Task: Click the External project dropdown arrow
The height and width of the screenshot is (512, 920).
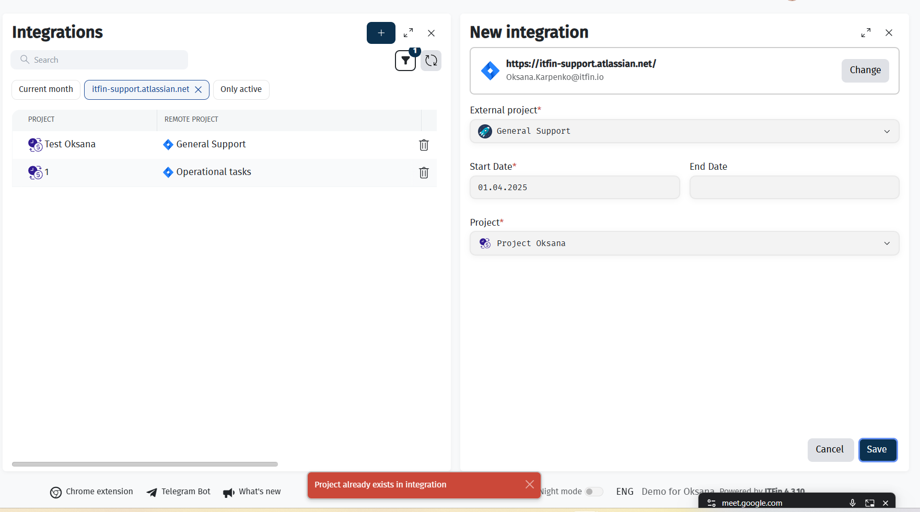Action: [x=887, y=132]
